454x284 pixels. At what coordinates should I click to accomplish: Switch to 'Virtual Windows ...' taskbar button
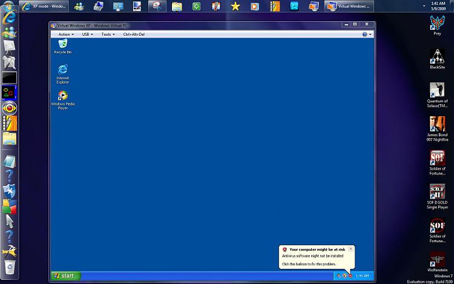click(x=349, y=6)
